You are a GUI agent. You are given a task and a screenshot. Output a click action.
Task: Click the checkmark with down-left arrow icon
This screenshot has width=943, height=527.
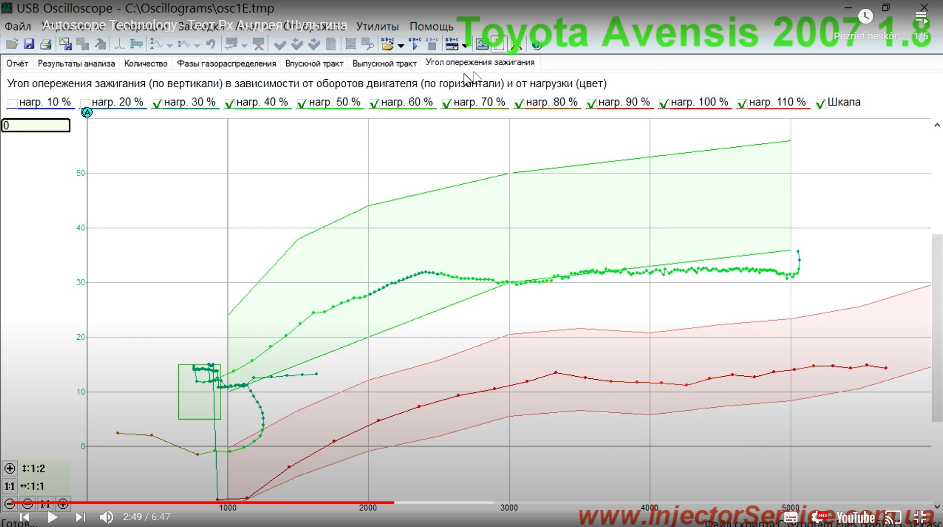pos(297,45)
